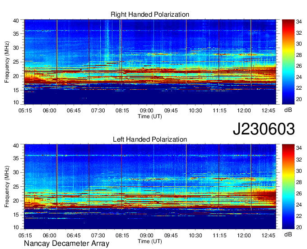Click the 'Right Handed Polarization' plot title

click(150, 14)
